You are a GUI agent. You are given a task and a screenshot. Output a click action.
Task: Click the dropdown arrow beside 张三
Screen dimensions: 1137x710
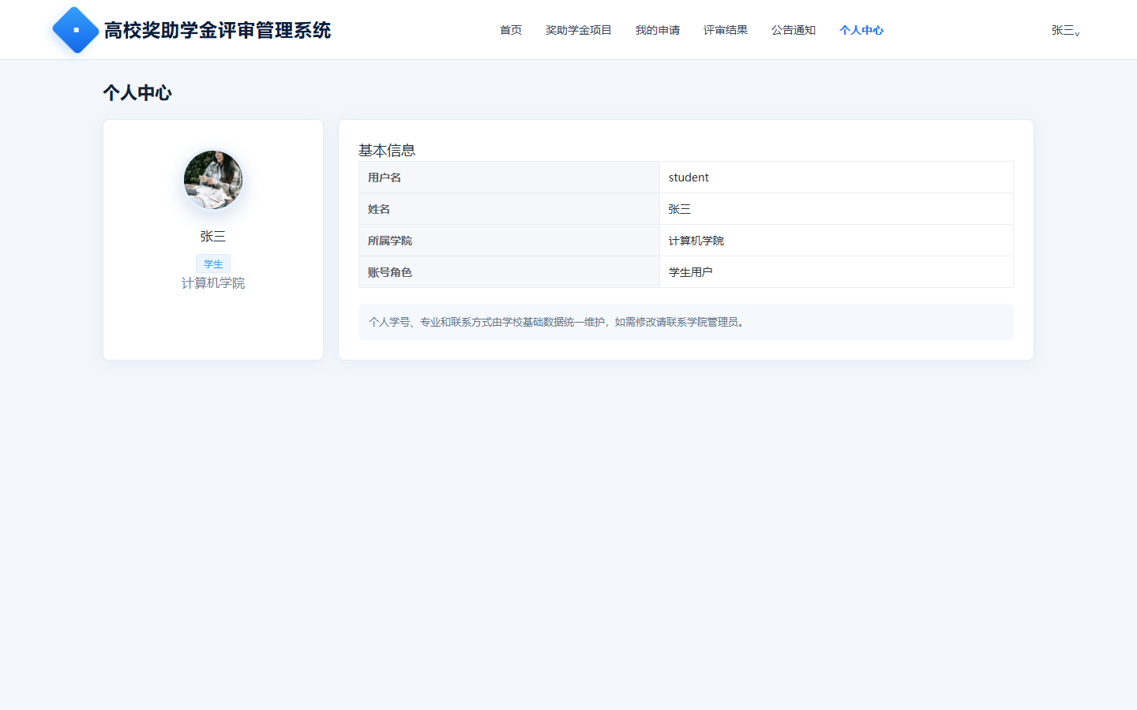coord(1078,33)
